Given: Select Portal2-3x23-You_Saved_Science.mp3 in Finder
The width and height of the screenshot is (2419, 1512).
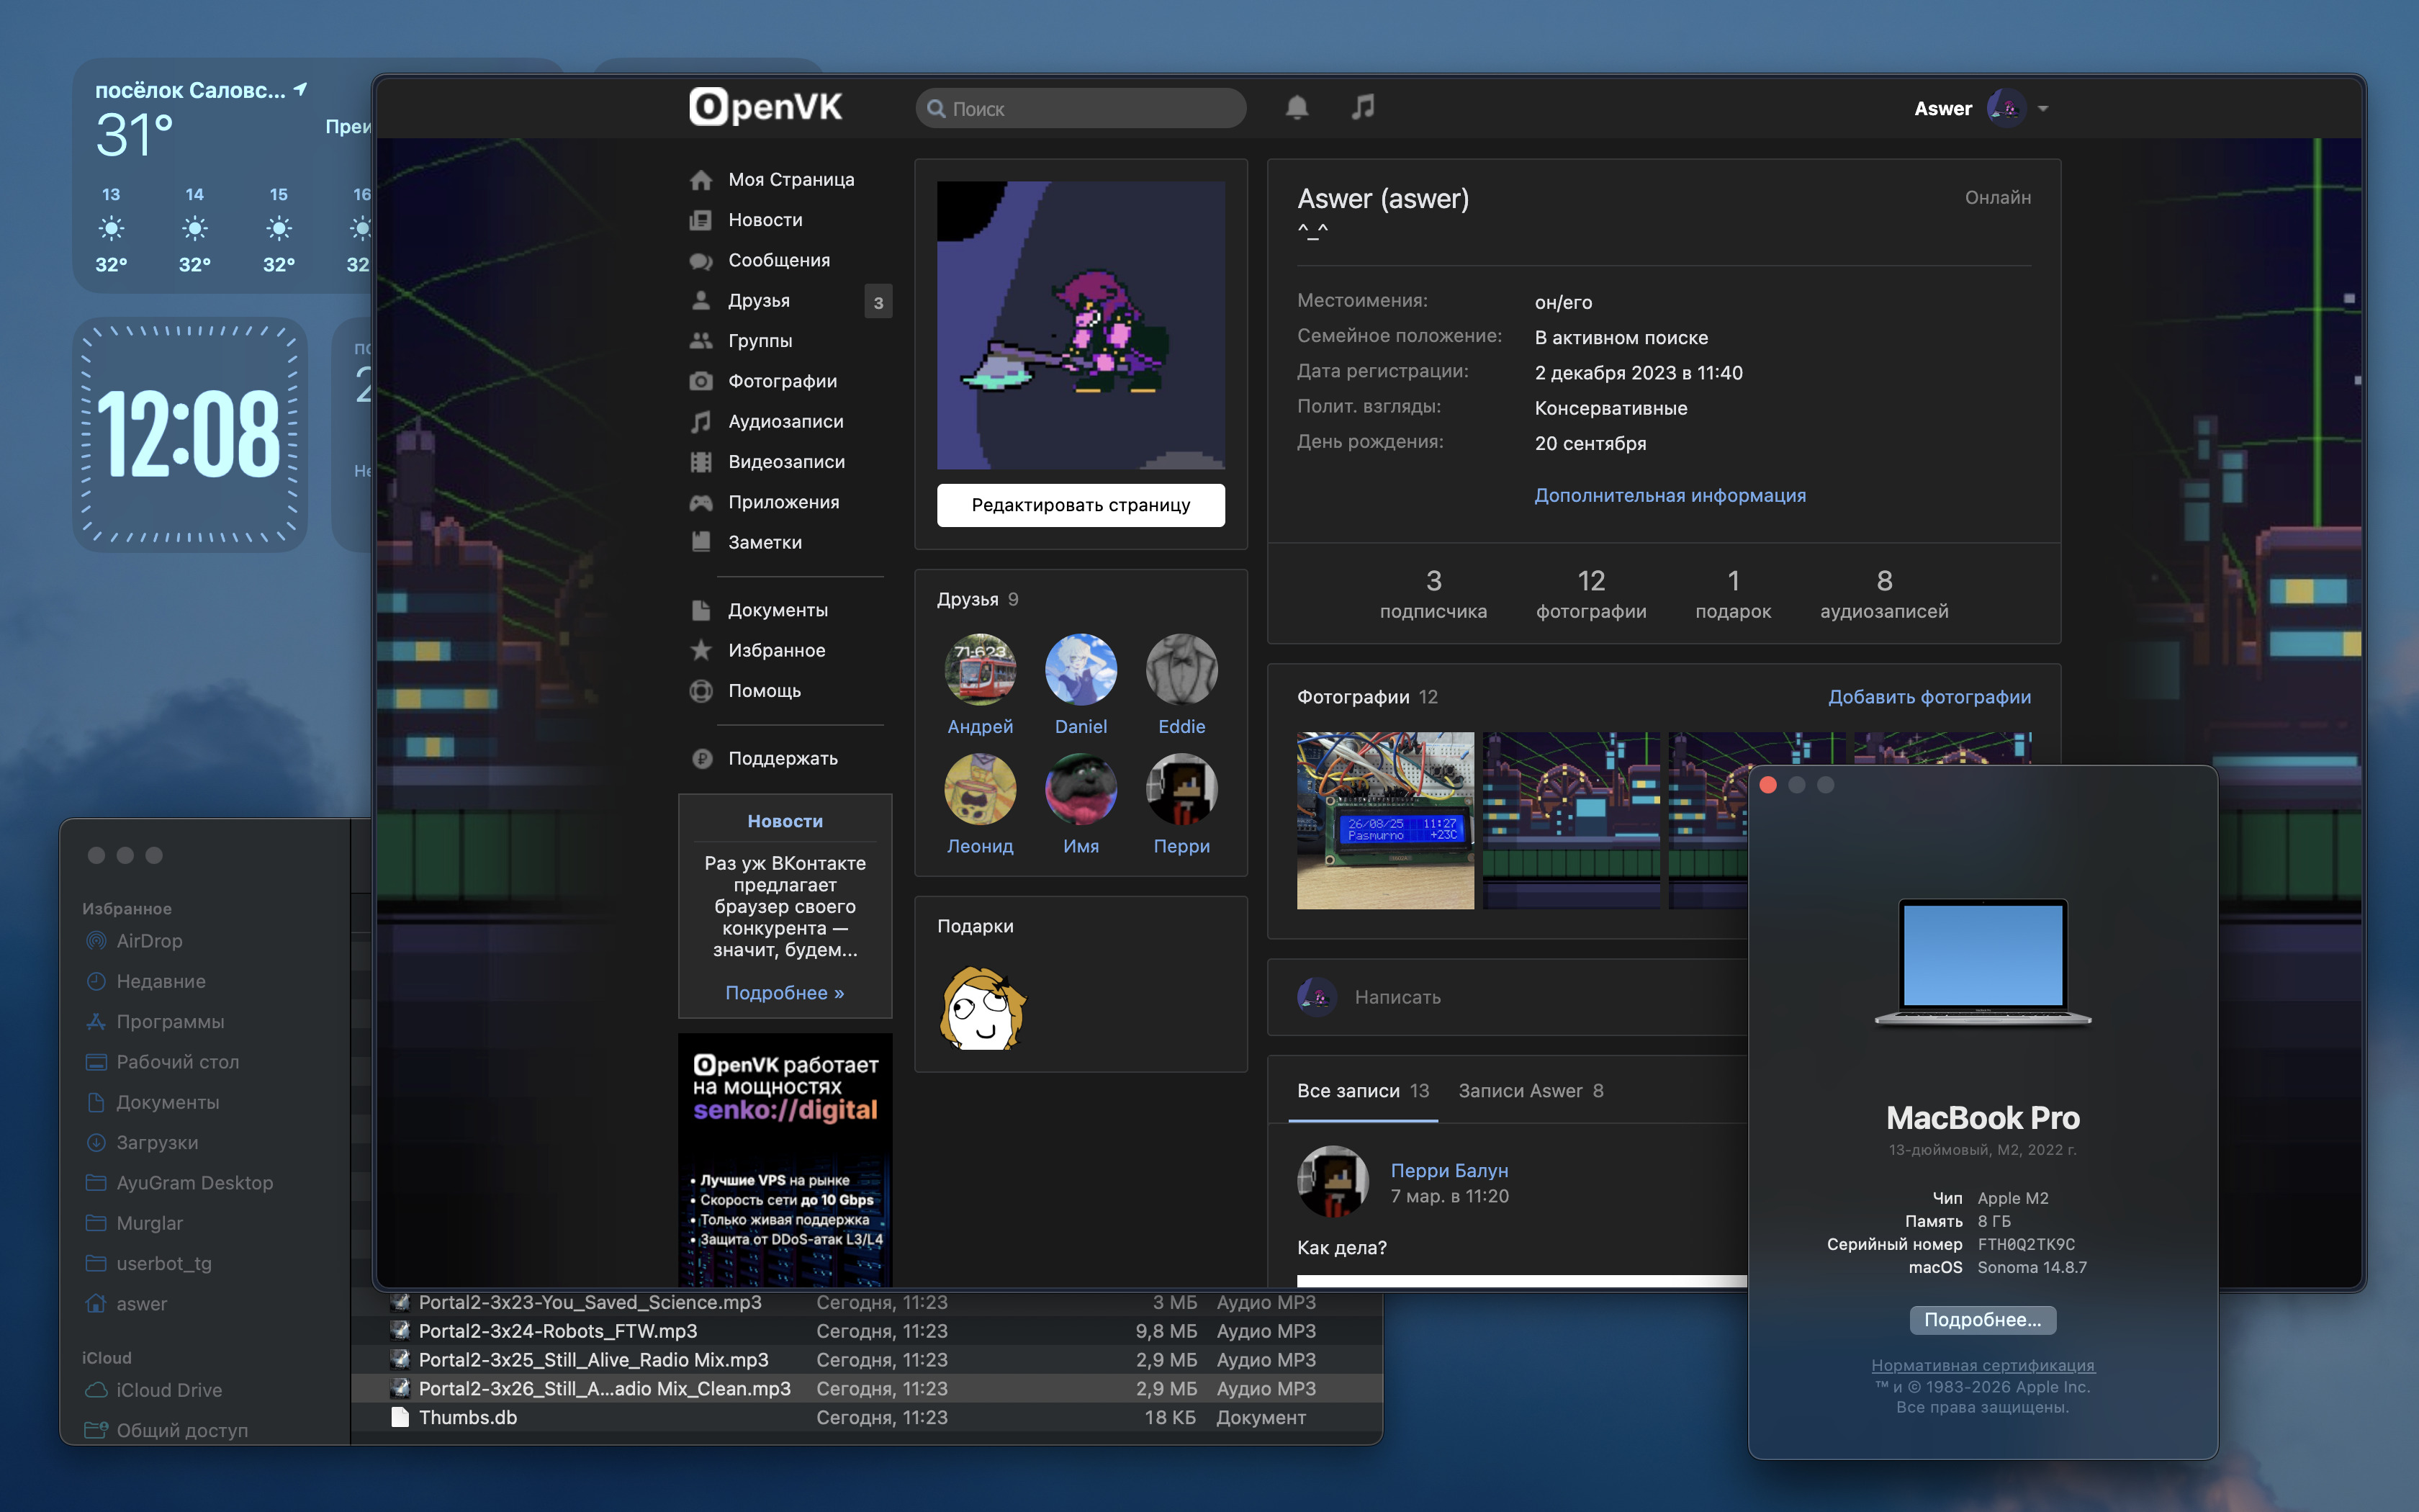Looking at the screenshot, I should coord(868,1303).
